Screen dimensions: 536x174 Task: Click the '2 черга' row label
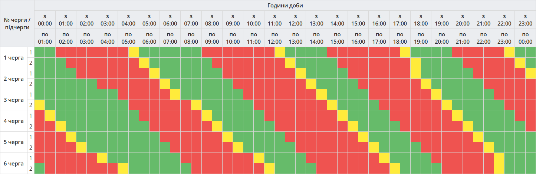[13, 78]
